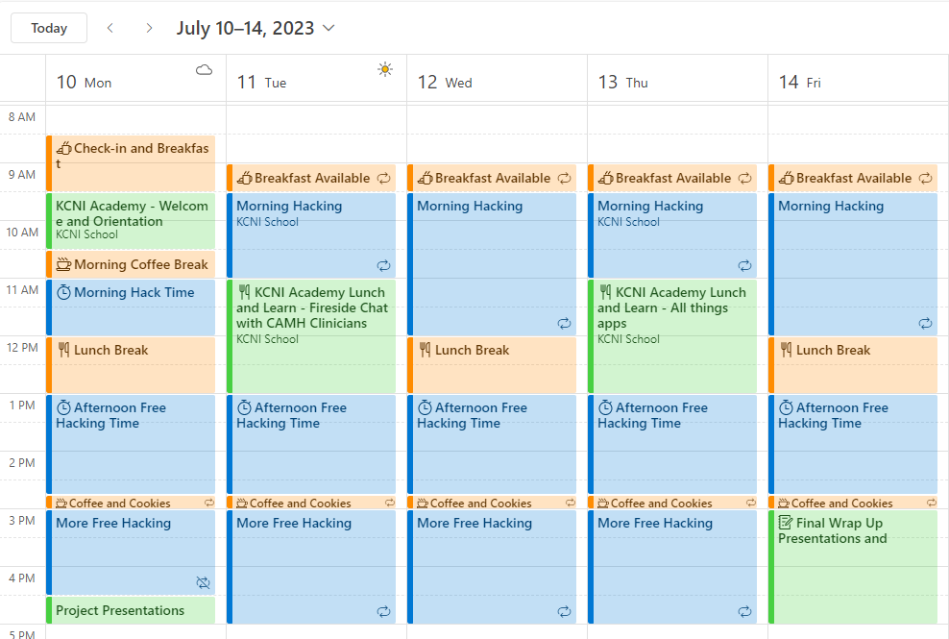
Task: Click the recurrence icon on Wednesday's Morning Hacking
Action: [x=564, y=324]
